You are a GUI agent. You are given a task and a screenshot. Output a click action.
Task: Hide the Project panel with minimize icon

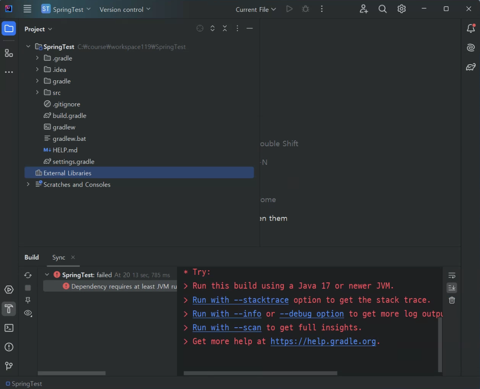tap(249, 28)
